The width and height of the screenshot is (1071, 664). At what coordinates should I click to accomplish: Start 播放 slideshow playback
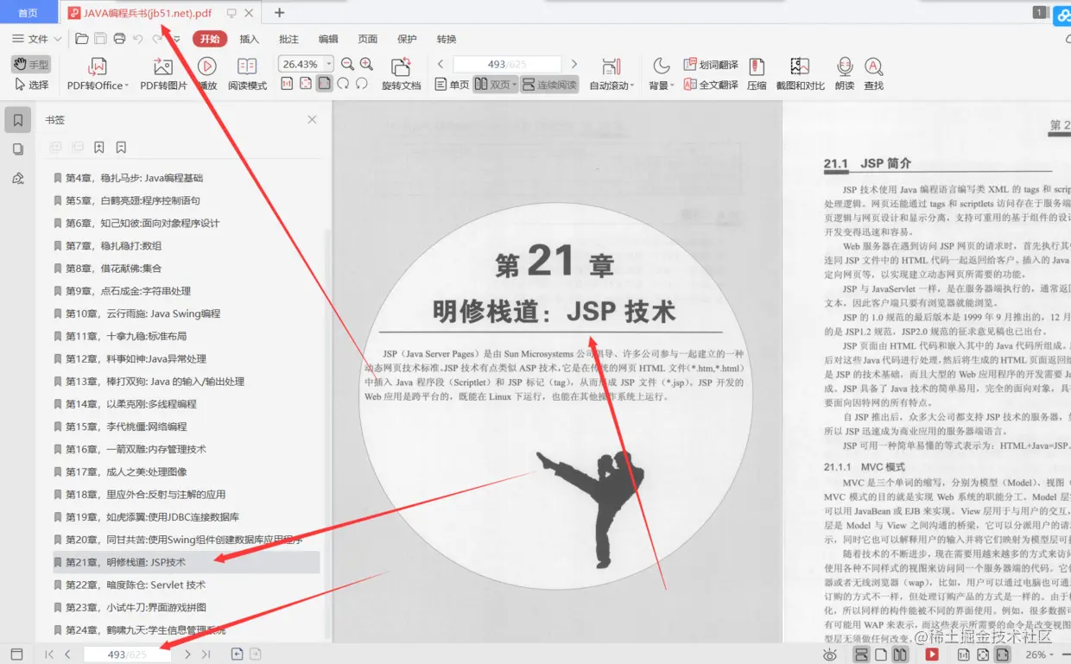(207, 74)
